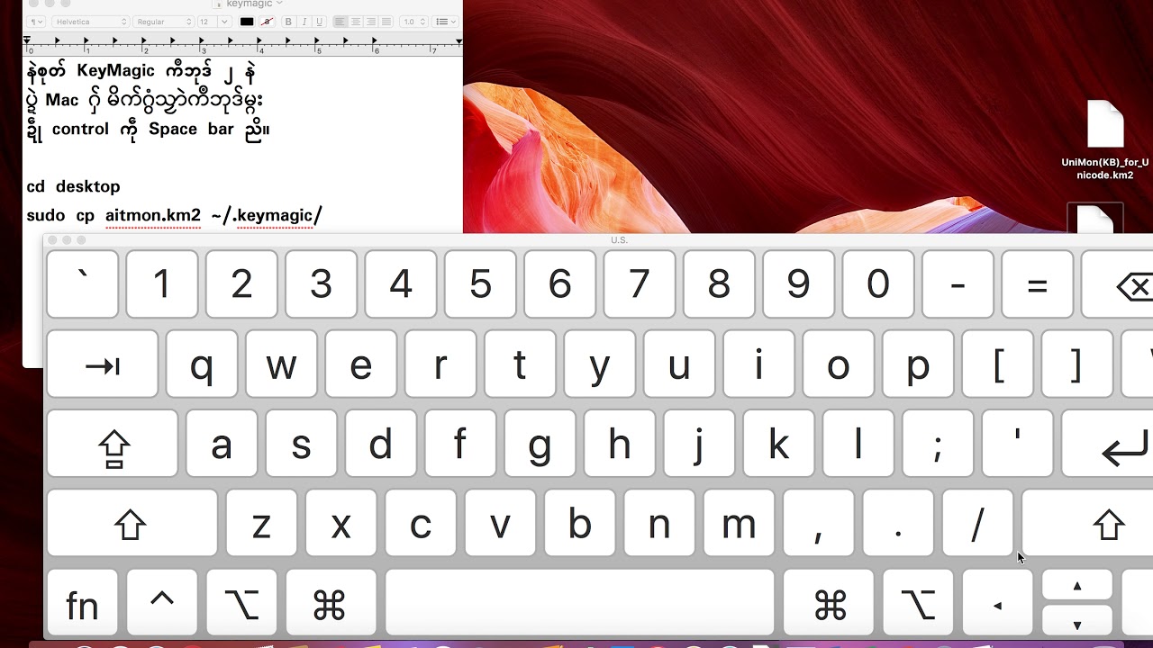
Task: Open the paragraph styles dropdown
Action: click(36, 22)
